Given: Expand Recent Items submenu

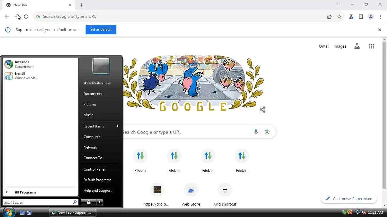Looking at the screenshot, I should click(x=101, y=126).
